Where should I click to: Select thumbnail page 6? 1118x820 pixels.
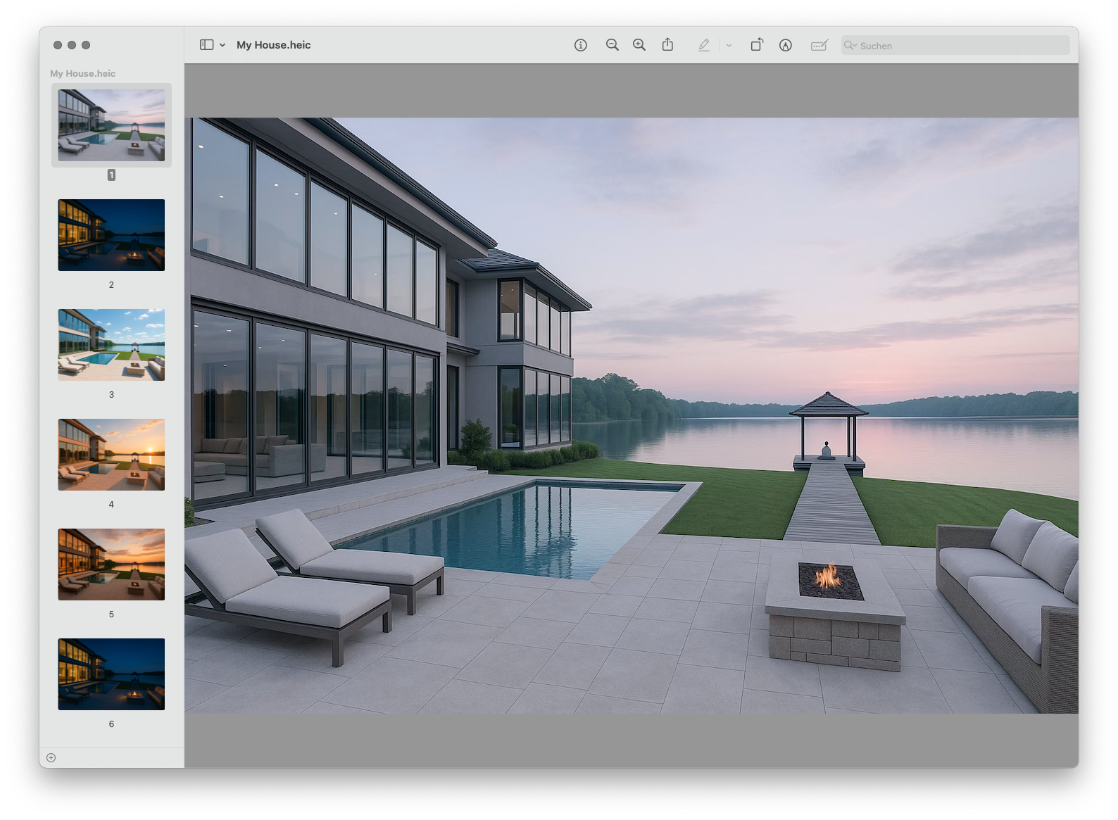111,674
